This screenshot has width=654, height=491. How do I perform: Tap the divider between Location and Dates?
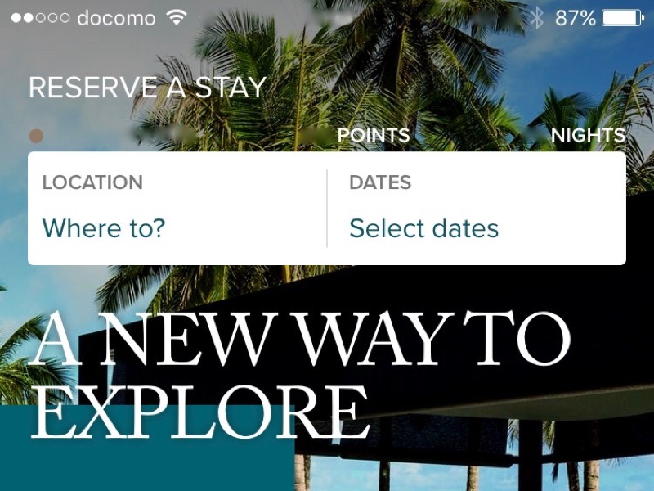pos(327,209)
